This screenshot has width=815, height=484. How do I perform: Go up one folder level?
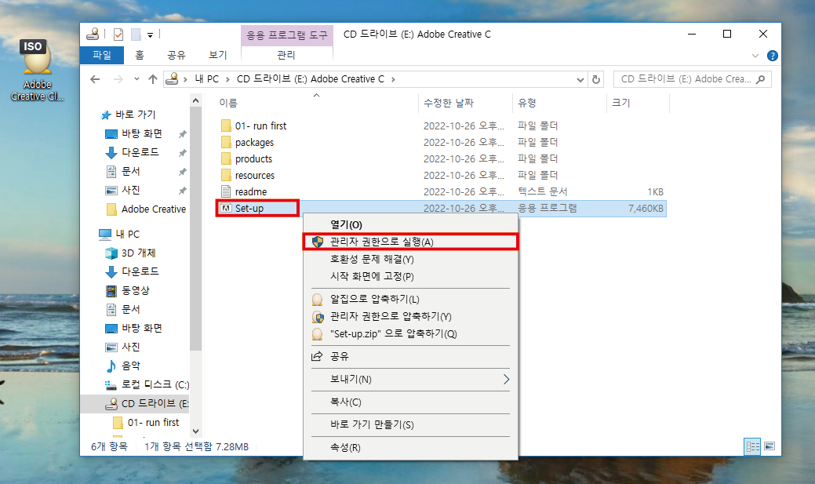pyautogui.click(x=153, y=79)
